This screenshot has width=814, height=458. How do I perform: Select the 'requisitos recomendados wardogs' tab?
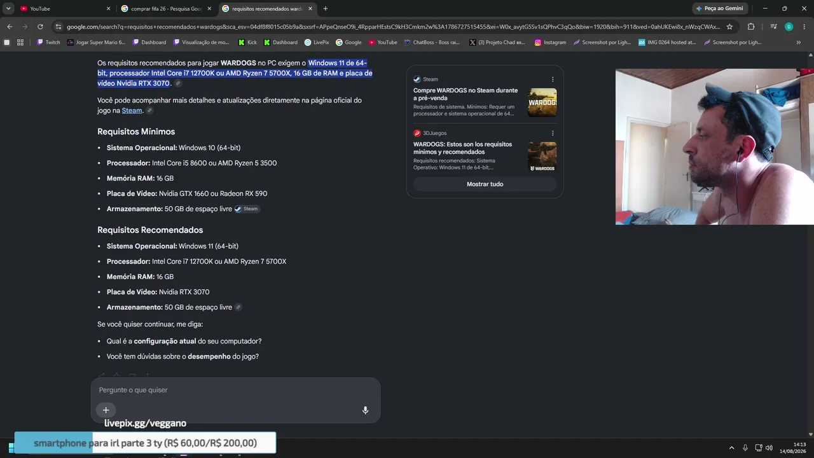pos(267,9)
